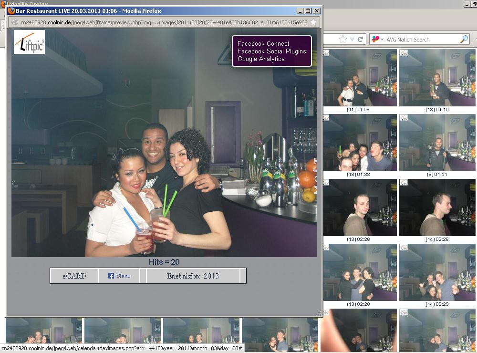Click the reload icon in the main browser toolbar
This screenshot has width=477, height=353.
click(x=361, y=39)
